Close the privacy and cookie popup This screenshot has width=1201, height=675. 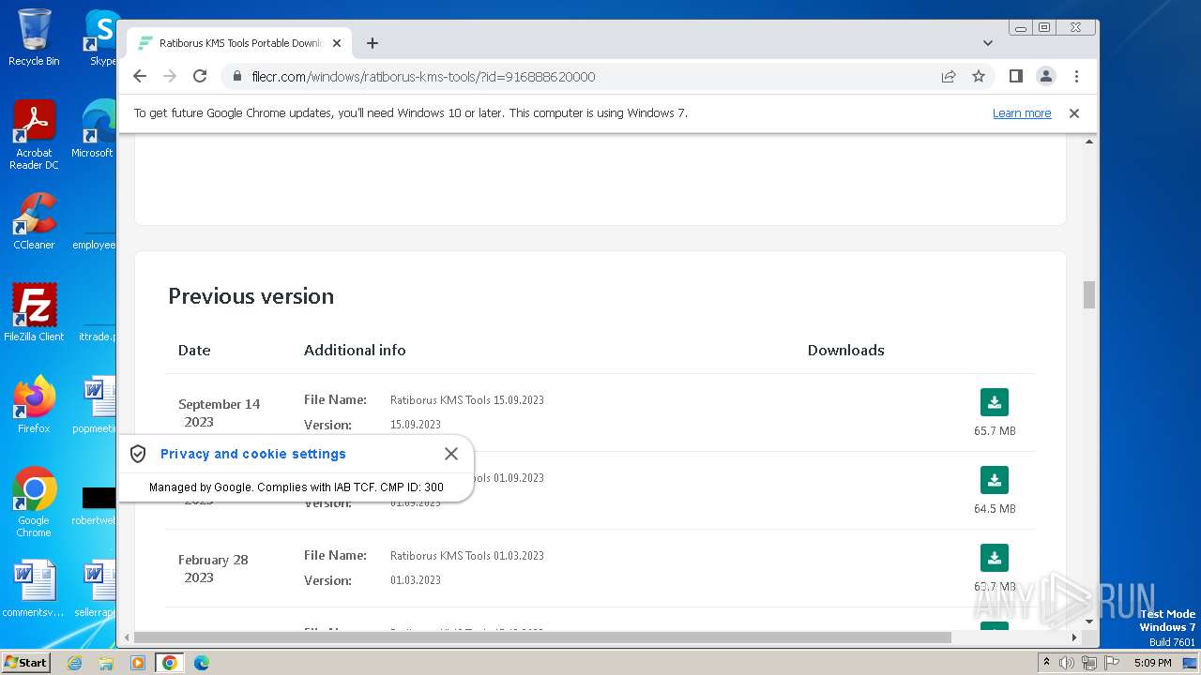[x=451, y=454]
